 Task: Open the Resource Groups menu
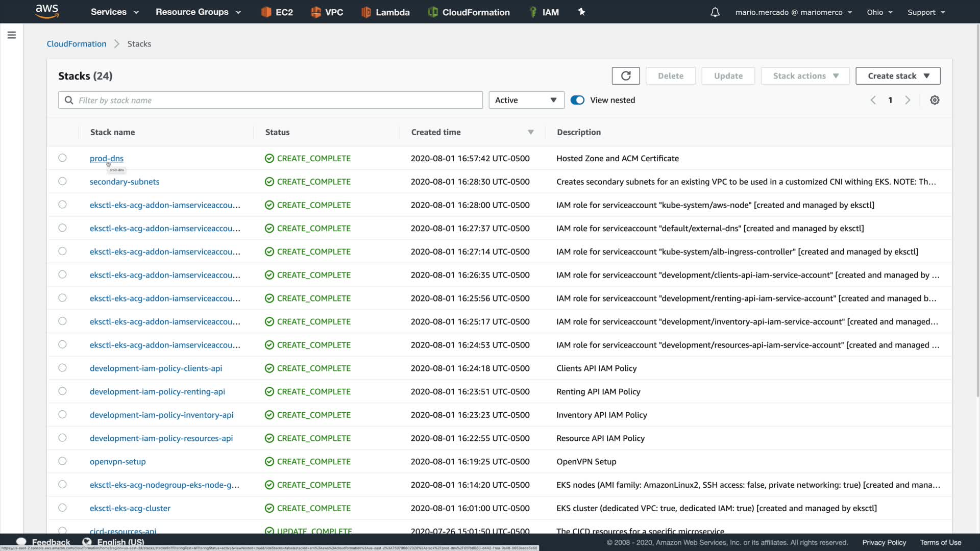tap(198, 12)
